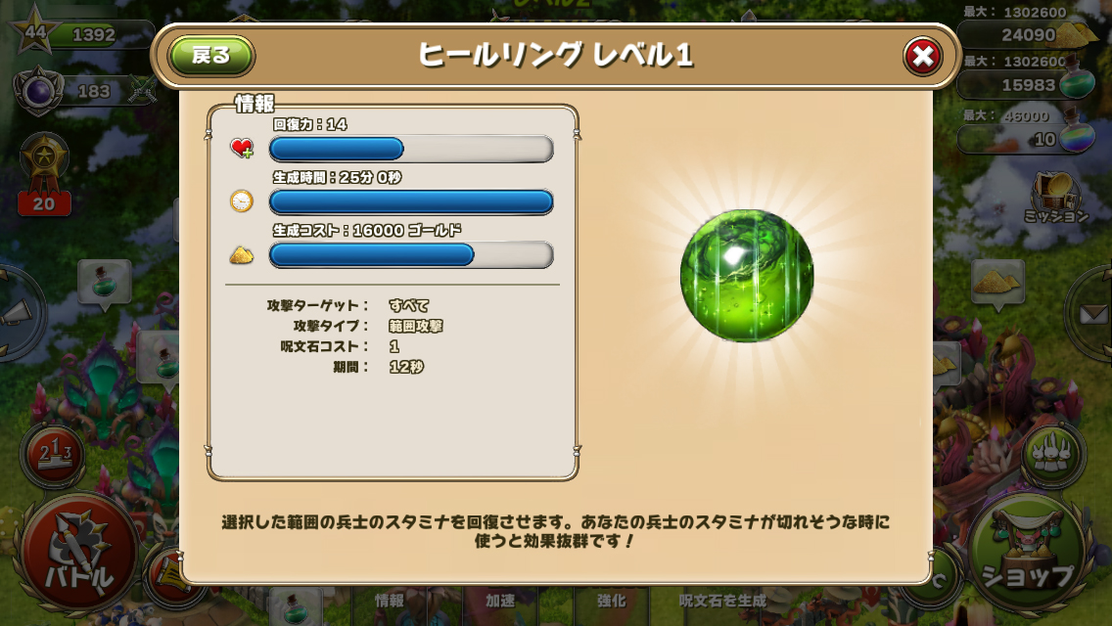Viewport: 1112px width, 626px height.
Task: Click the 生成コスト gold cost bar
Action: tap(411, 255)
